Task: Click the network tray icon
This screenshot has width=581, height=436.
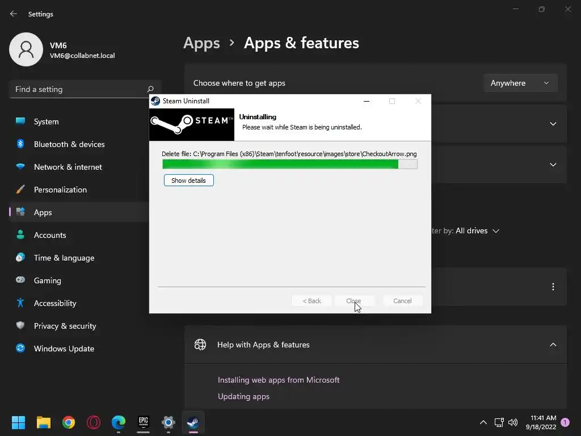Action: (499, 422)
